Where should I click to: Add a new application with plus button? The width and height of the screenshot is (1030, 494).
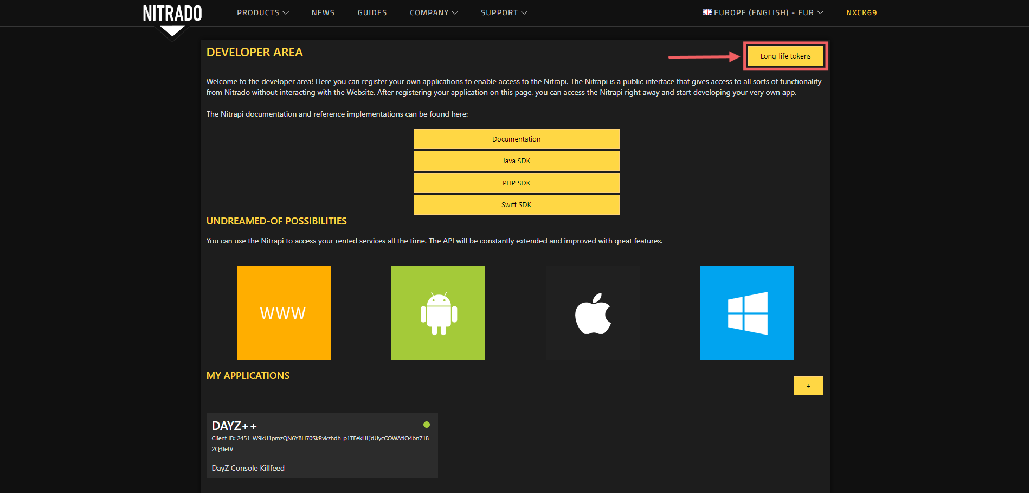808,386
